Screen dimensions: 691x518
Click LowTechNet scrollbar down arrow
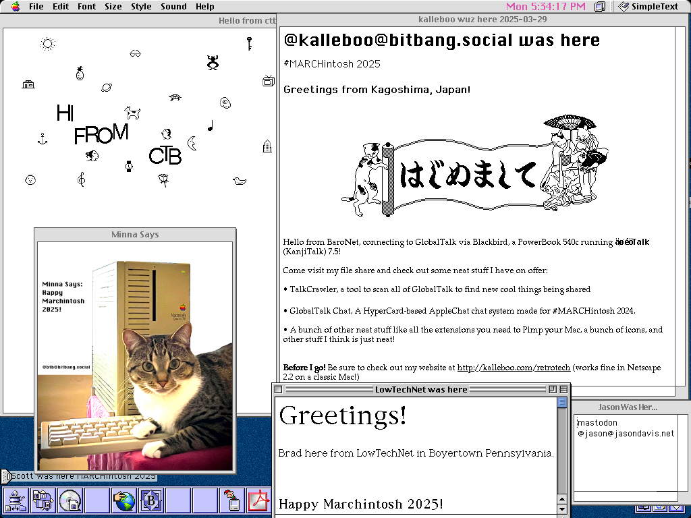tap(562, 509)
